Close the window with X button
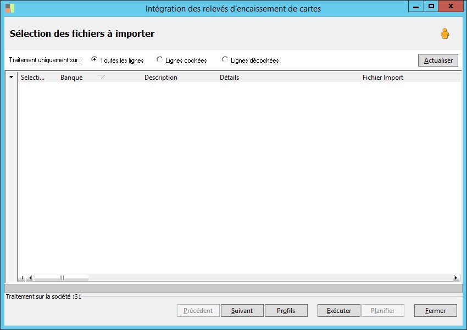Screen dimensions: 467x330 pos(451,6)
